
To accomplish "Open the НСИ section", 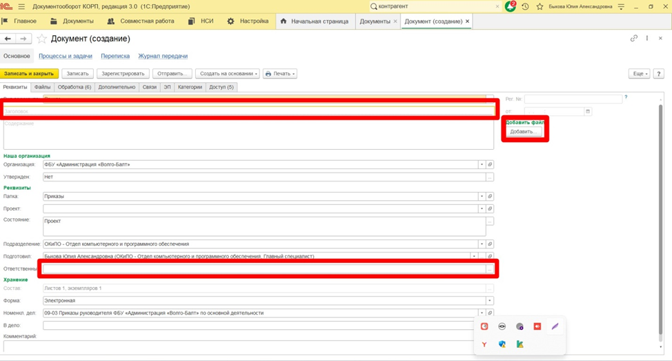I will coord(201,21).
